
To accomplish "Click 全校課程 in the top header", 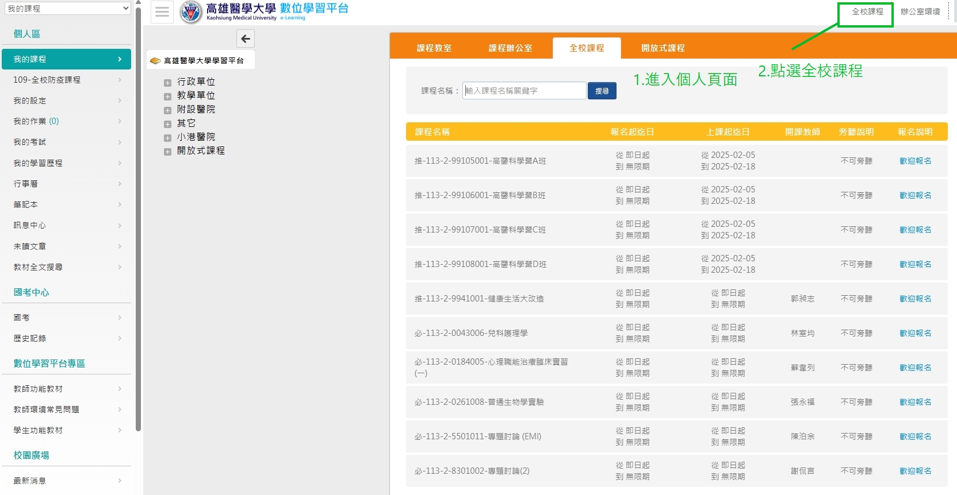I will click(867, 11).
